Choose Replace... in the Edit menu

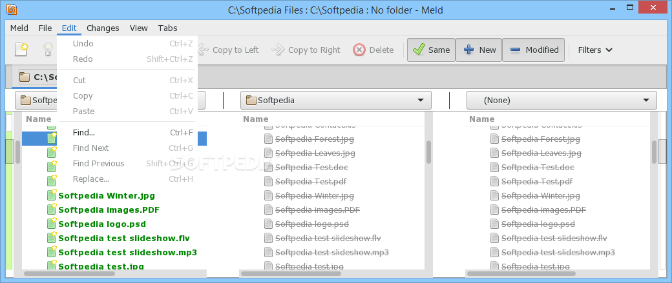coord(127,179)
